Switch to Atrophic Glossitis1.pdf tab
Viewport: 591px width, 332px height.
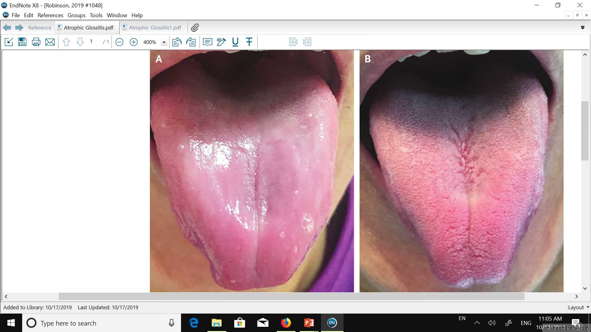click(x=155, y=28)
